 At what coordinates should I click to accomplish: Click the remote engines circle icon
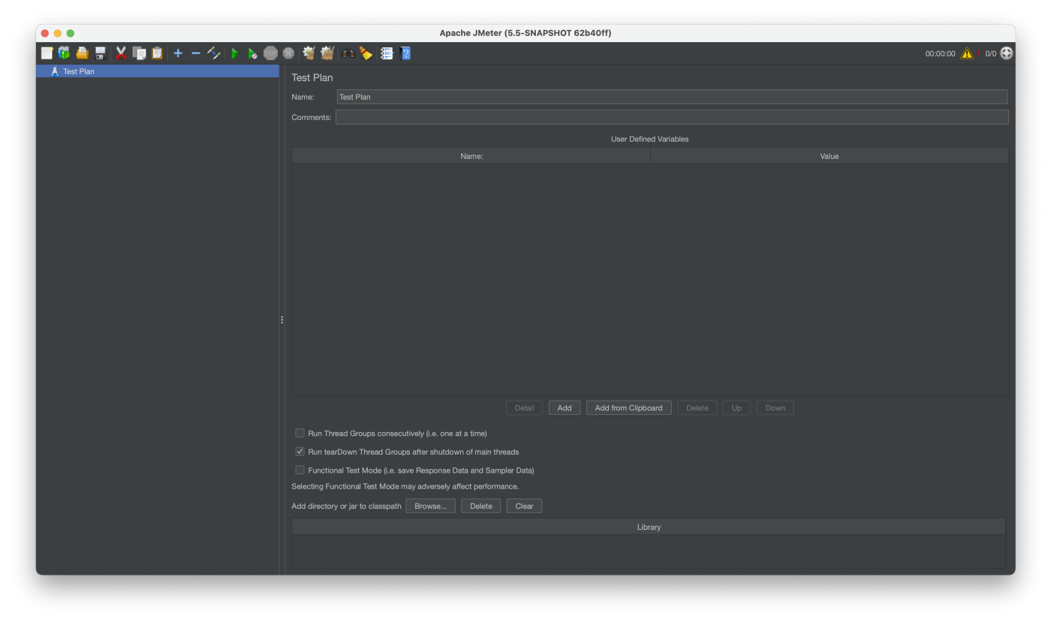click(x=1007, y=53)
